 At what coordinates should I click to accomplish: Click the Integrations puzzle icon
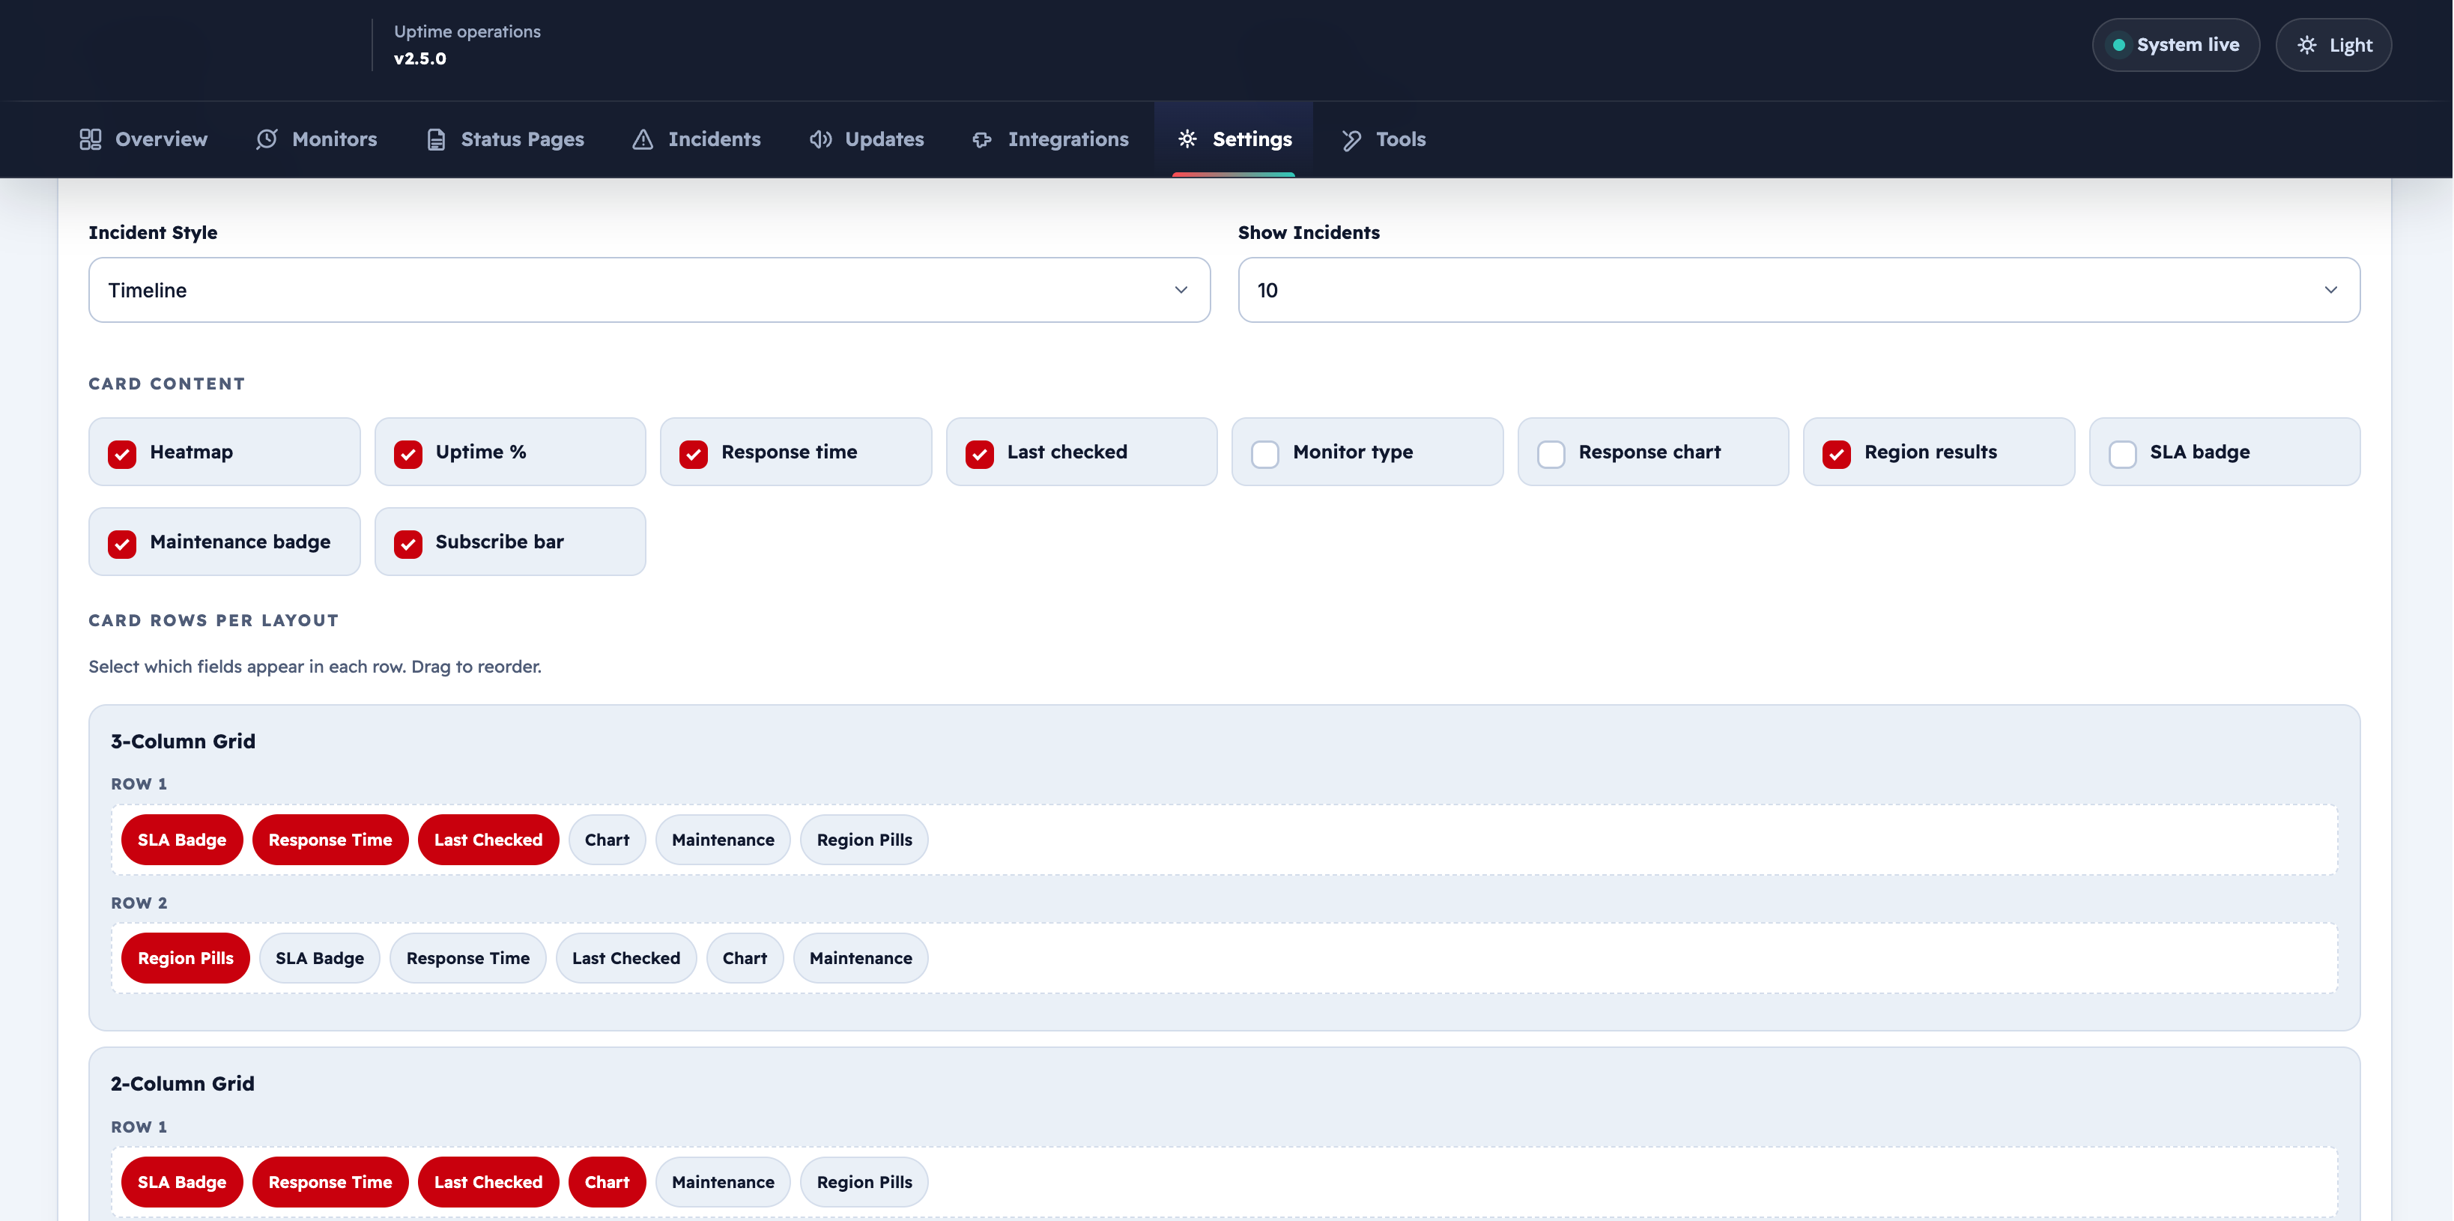coord(982,139)
